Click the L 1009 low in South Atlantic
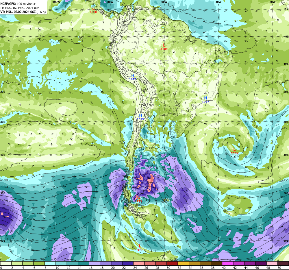Viewport: 289px width, 270px height. (234, 151)
